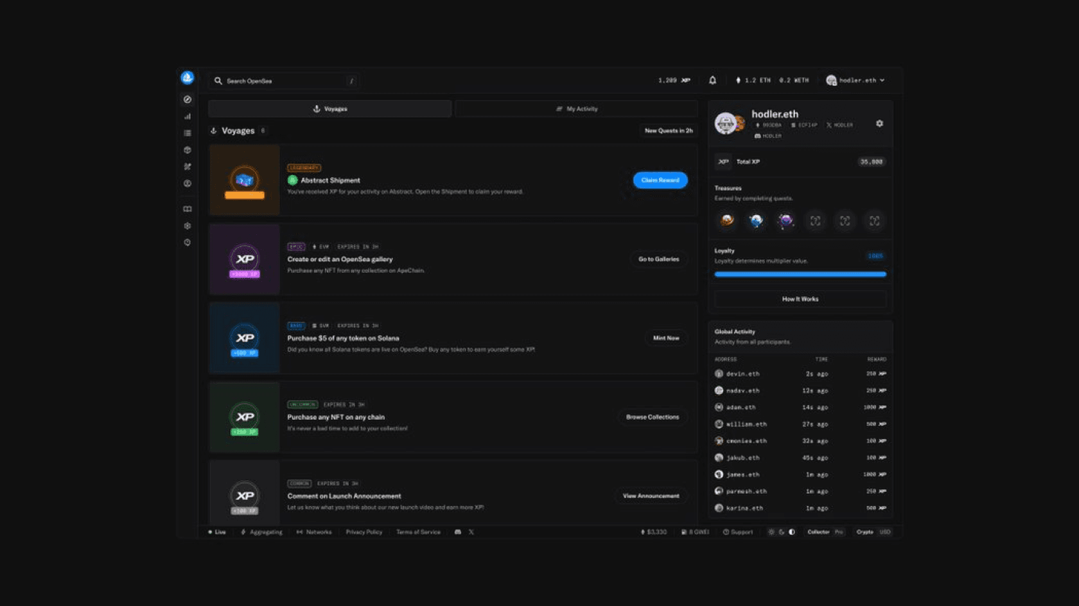Click the notification bell icon
This screenshot has height=606, width=1079.
pyautogui.click(x=712, y=80)
